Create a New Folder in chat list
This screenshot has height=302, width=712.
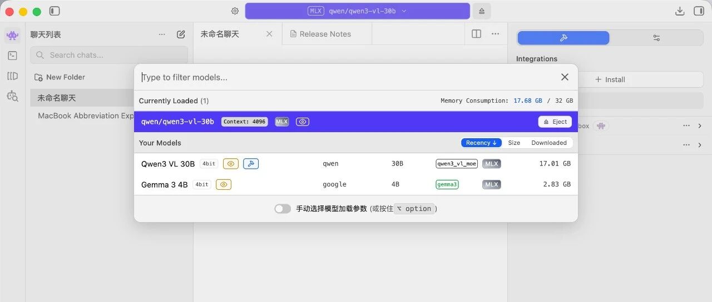click(x=60, y=77)
